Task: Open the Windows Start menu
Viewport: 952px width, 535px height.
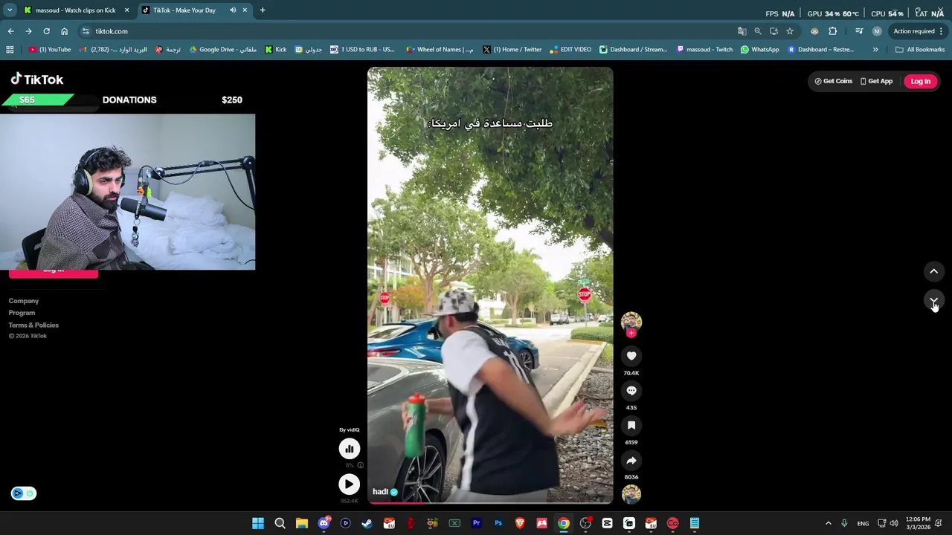Action: pyautogui.click(x=258, y=523)
